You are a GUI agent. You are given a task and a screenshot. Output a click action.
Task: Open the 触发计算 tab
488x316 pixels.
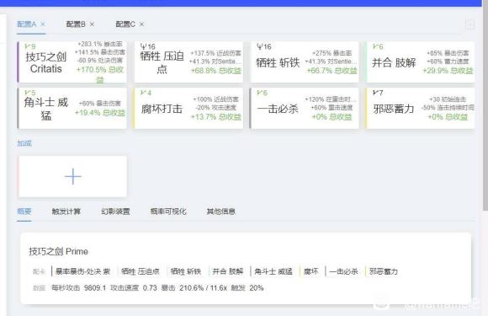[66, 212]
